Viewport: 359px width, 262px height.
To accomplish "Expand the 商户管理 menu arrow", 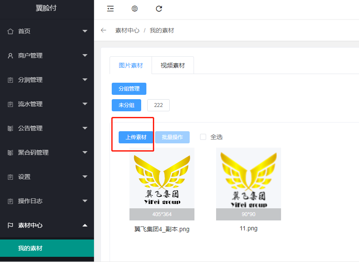I will [85, 55].
